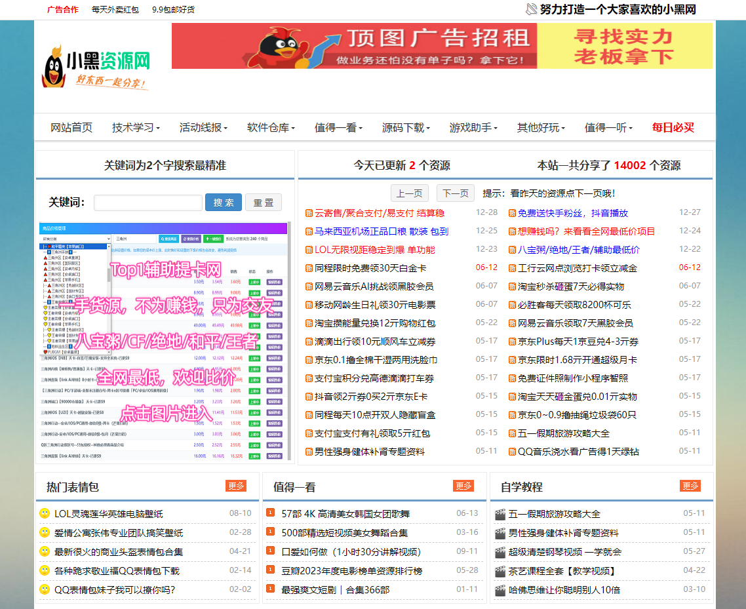Click the orange icon beside LOL无限视距稳定到爆
This screenshot has height=609, width=746.
click(309, 250)
